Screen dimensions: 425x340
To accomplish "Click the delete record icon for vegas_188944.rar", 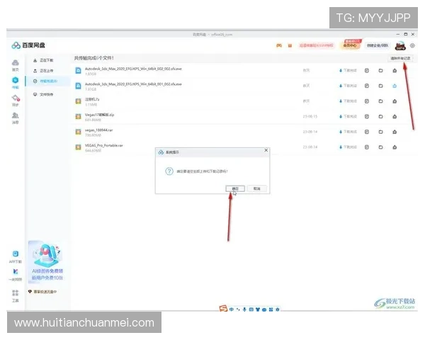I will coord(394,131).
